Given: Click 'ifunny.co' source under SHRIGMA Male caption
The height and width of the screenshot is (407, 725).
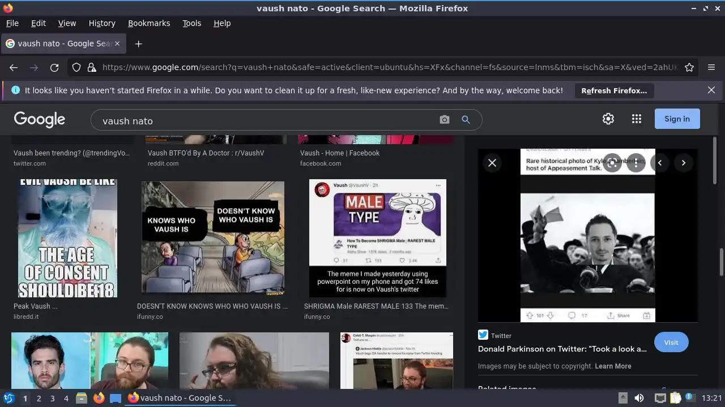Looking at the screenshot, I should pos(318,317).
